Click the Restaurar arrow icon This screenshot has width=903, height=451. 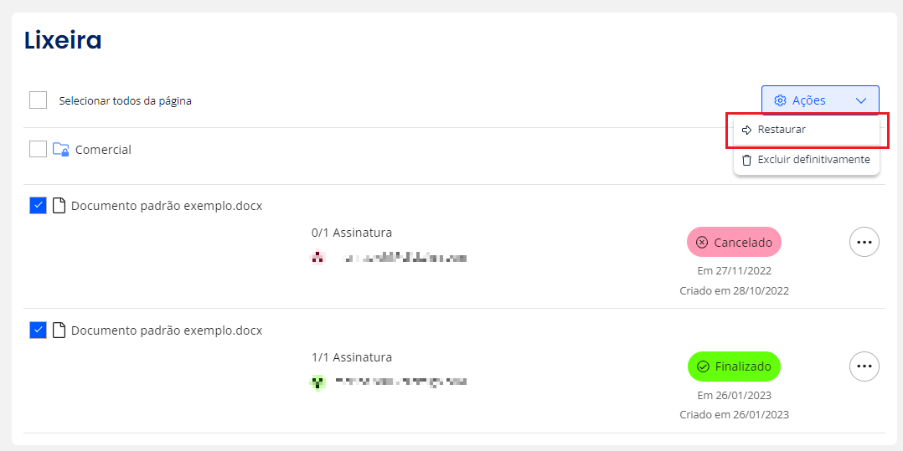point(747,130)
